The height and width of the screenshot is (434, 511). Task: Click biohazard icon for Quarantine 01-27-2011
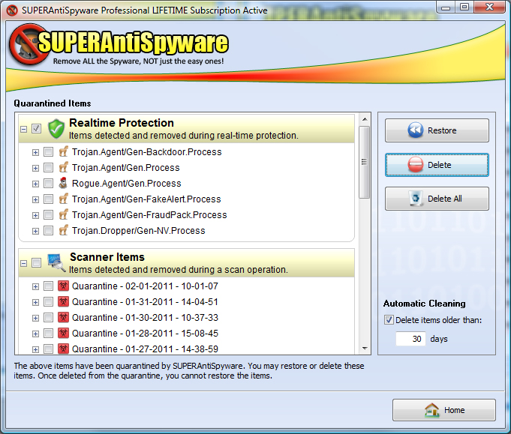pyautogui.click(x=63, y=349)
